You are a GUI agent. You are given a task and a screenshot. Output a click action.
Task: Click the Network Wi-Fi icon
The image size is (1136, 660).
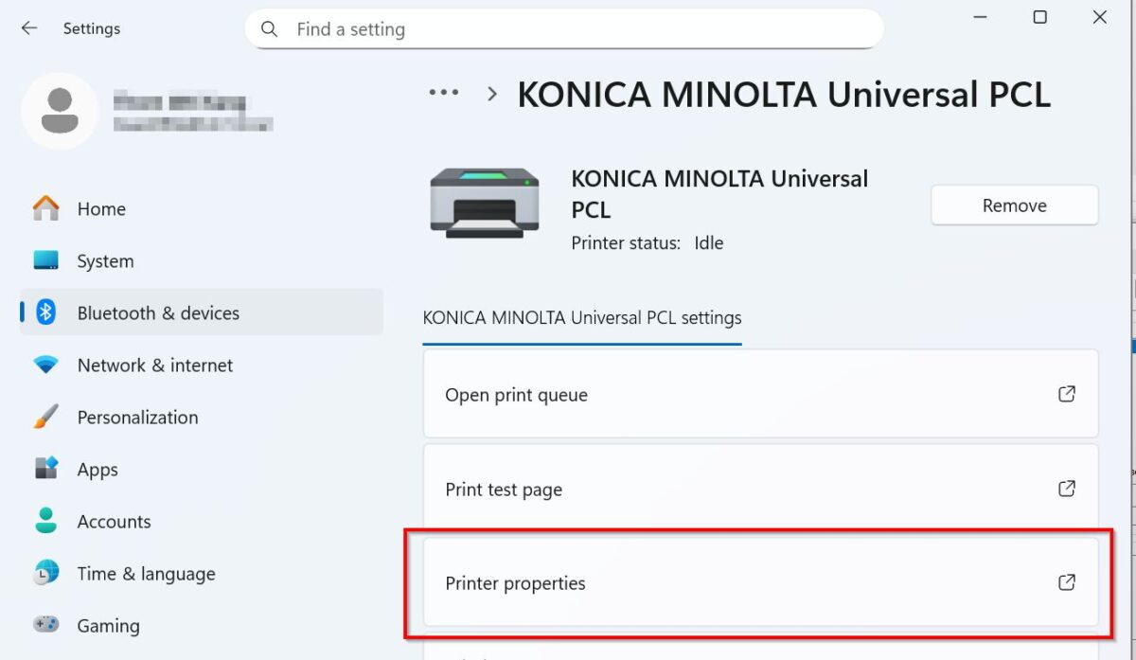tap(45, 365)
